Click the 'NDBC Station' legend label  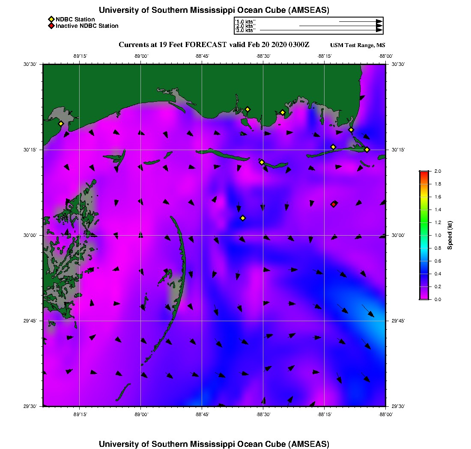[75, 19]
